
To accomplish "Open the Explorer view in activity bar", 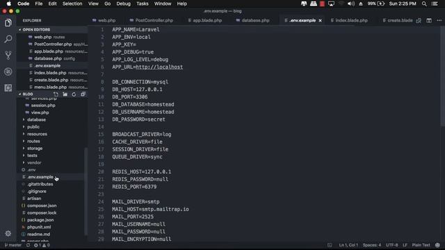I will tap(8, 23).
